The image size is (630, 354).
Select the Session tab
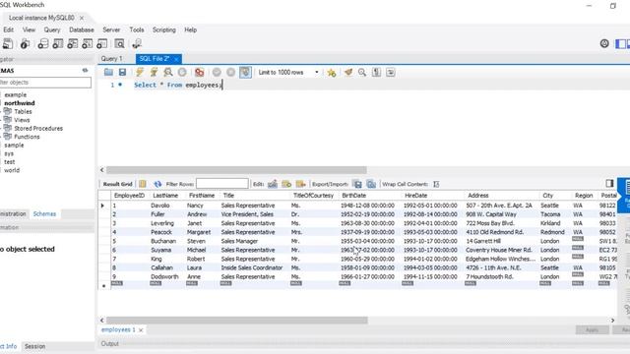pos(35,346)
